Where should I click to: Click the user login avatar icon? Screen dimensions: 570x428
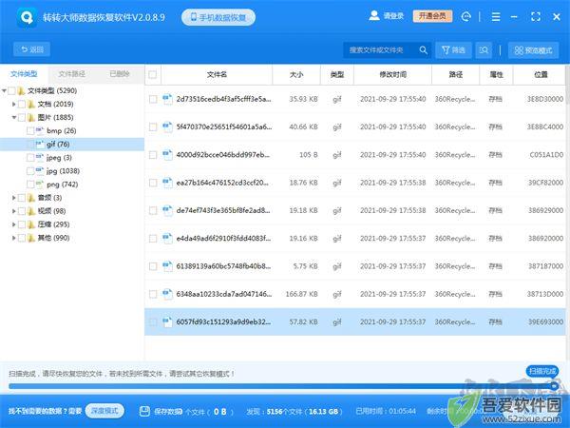[x=374, y=15]
